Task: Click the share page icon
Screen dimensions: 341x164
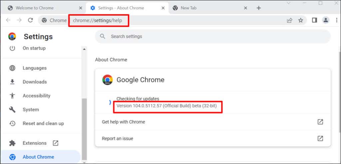Action: click(x=290, y=20)
